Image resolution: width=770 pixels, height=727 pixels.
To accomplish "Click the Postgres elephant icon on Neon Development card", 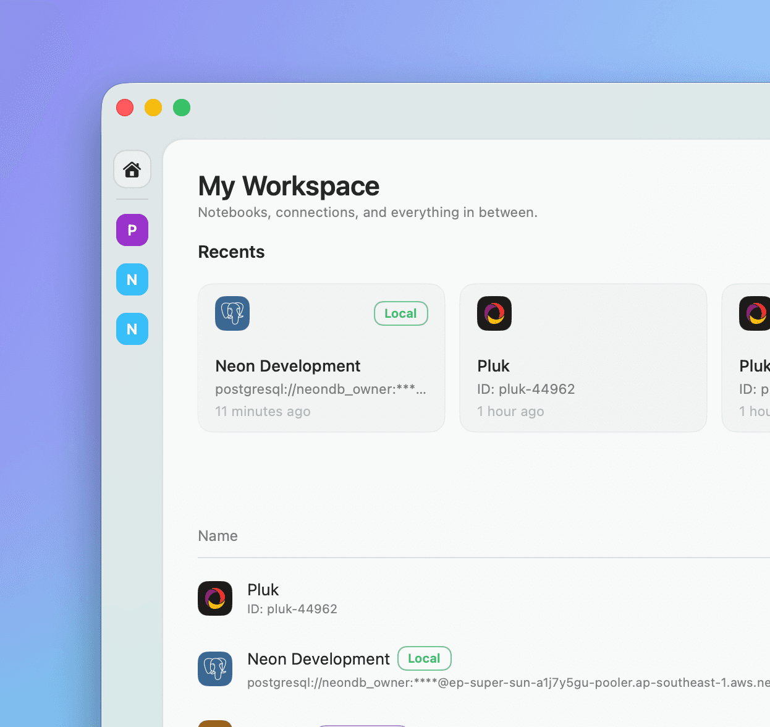I will click(x=232, y=313).
